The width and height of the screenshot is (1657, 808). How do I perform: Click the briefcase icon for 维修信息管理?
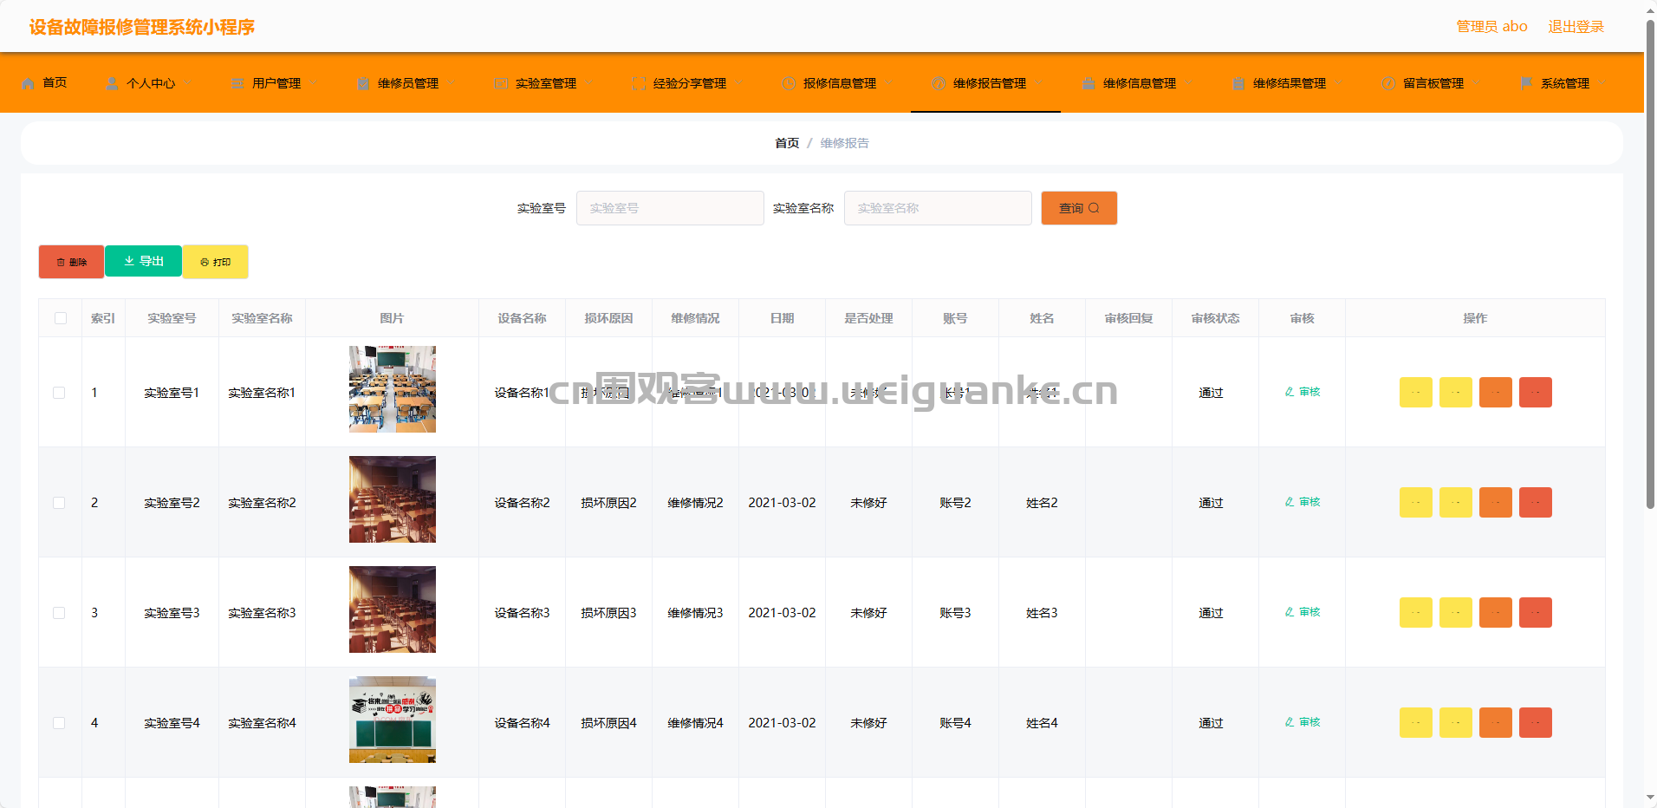(x=1088, y=83)
